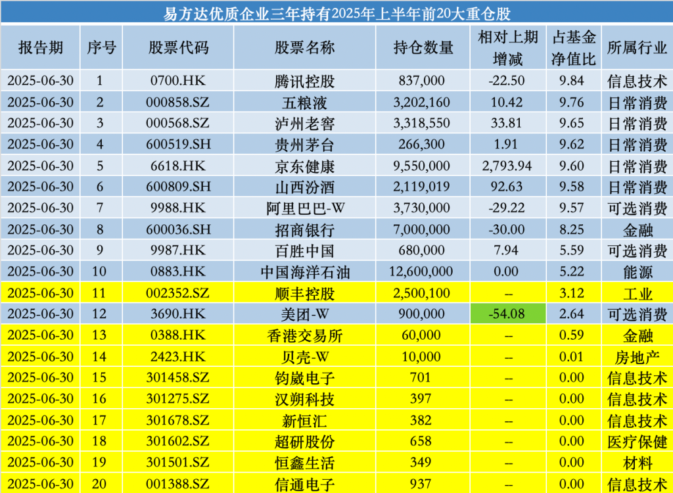This screenshot has width=673, height=493.
Task: Select the 香港交易所 name cell
Action: click(x=305, y=335)
